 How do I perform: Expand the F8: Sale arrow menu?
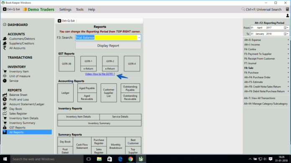point(288,68)
